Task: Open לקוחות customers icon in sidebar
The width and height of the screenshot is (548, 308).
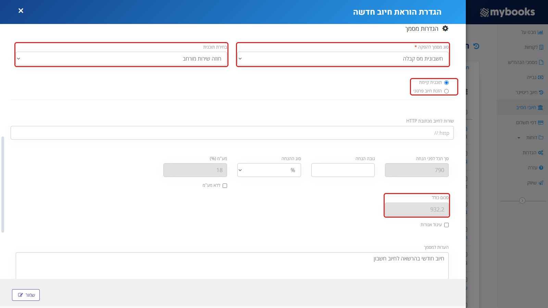Action: coord(541,47)
